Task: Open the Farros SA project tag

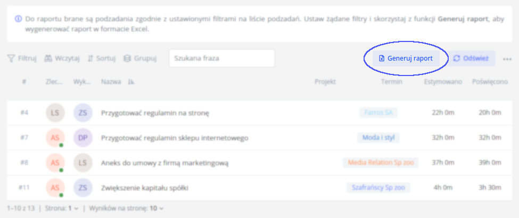Action: pyautogui.click(x=378, y=113)
